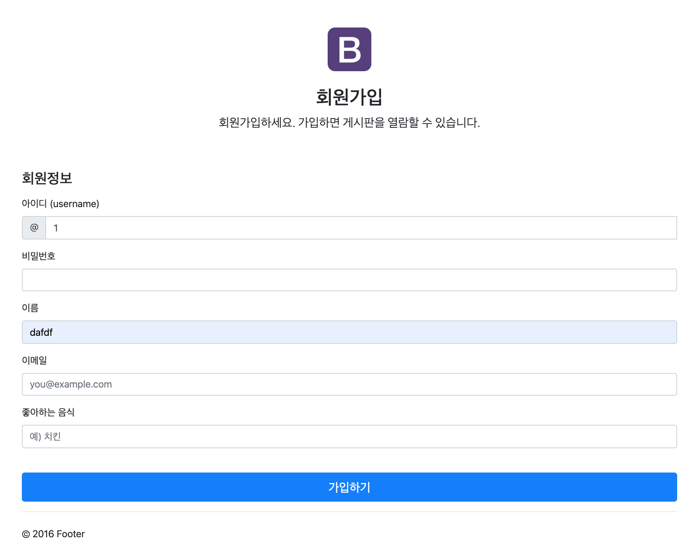Select the 이름 field containing dafdf
Image resolution: width=699 pixels, height=551 pixels.
349,332
